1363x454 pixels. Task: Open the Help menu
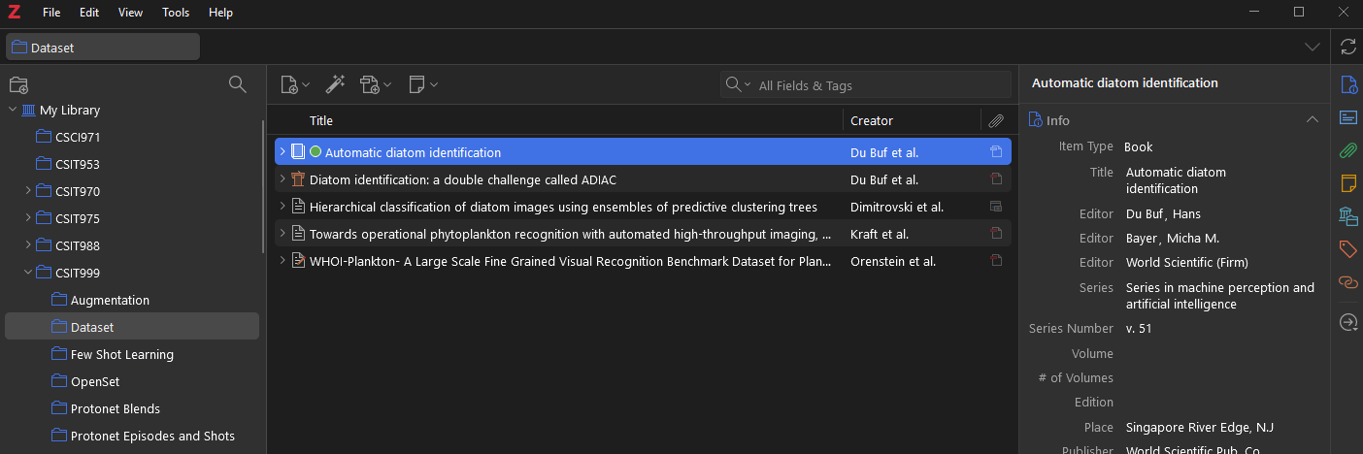coord(220,13)
